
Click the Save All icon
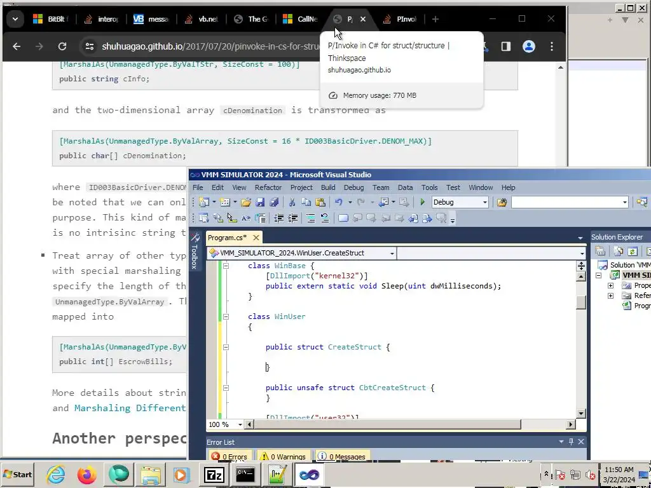(x=274, y=203)
